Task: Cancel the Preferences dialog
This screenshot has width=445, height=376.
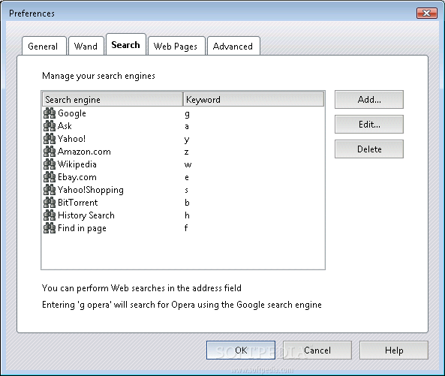Action: tap(317, 350)
